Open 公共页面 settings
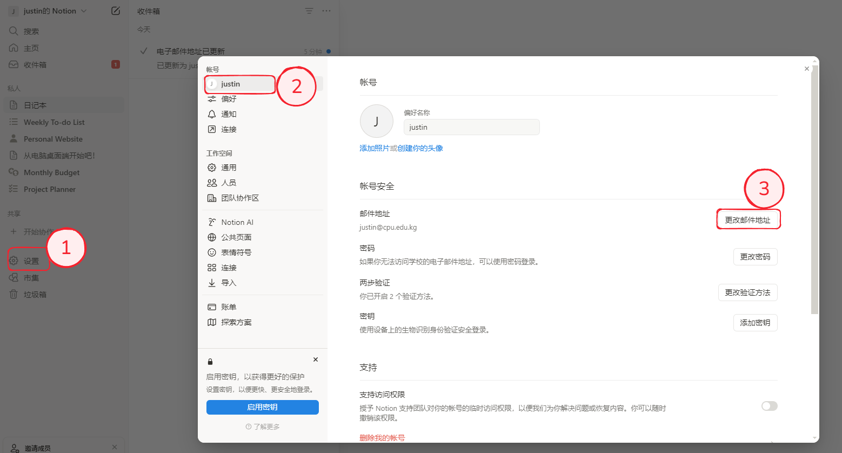842x453 pixels. (x=264, y=237)
